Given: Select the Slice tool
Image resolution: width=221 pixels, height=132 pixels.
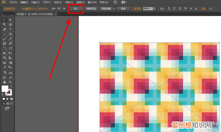Looking at the screenshot, I should tap(10, 77).
